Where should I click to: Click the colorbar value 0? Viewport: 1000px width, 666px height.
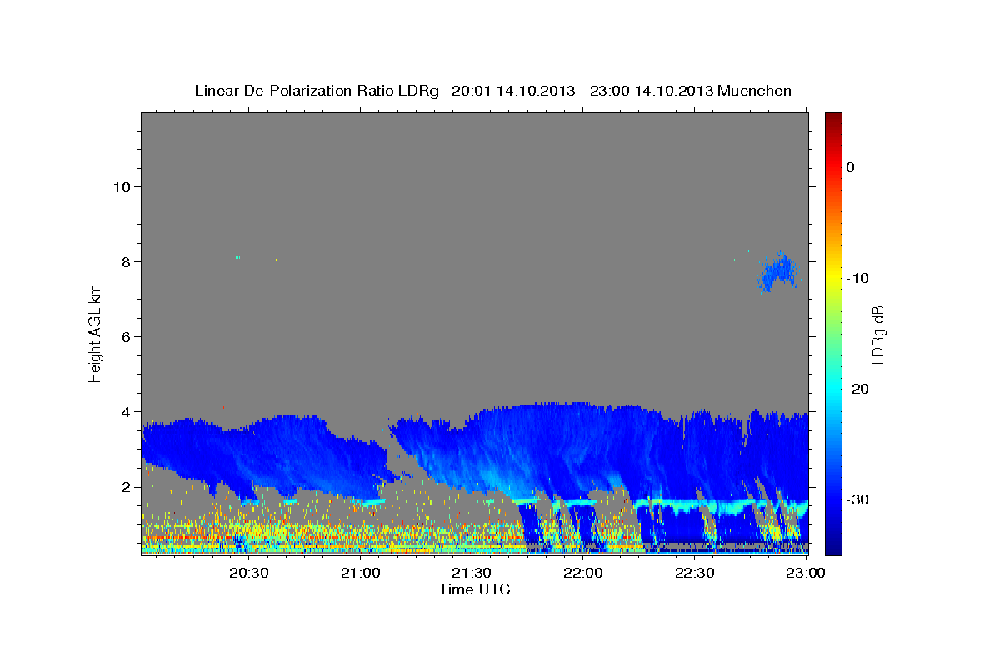click(x=851, y=167)
